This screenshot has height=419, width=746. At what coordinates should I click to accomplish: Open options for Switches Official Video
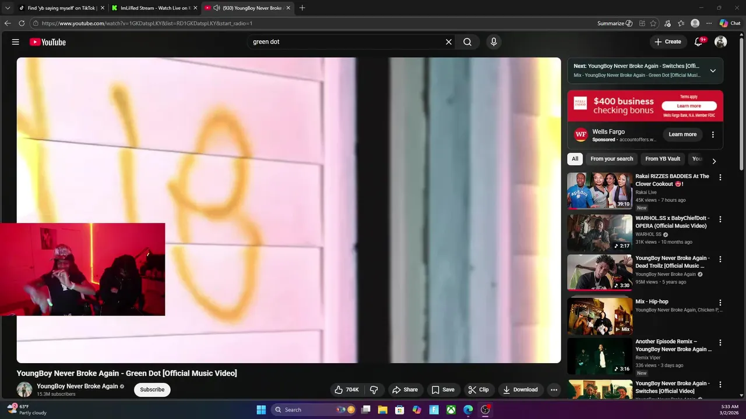pos(720,385)
